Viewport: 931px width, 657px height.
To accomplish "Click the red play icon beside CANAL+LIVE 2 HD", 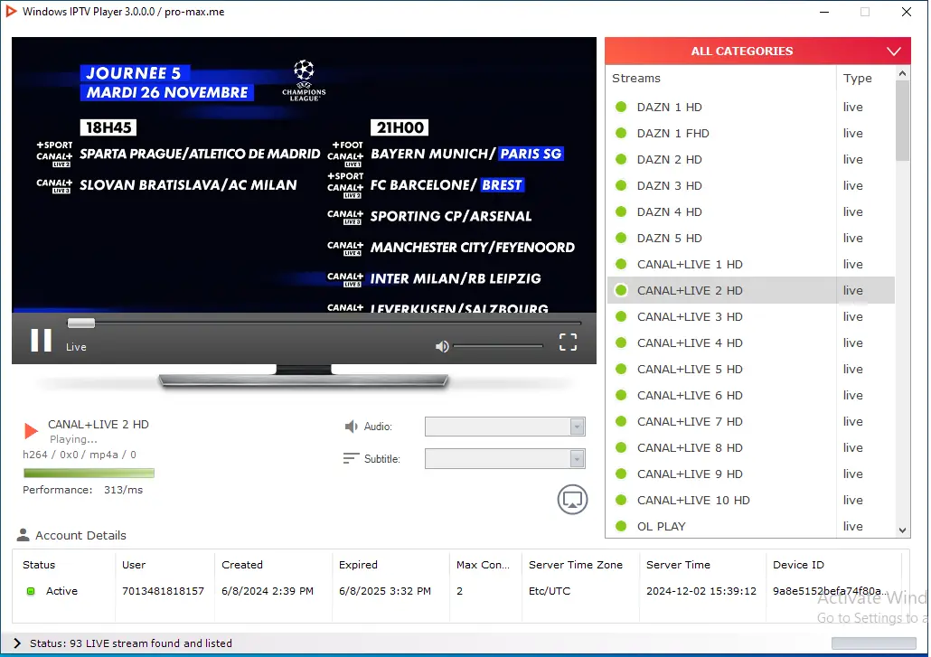I will click(31, 431).
